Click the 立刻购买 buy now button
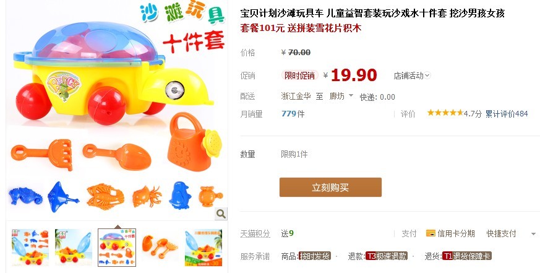Image resolution: width=540 pixels, height=273 pixels. point(330,187)
